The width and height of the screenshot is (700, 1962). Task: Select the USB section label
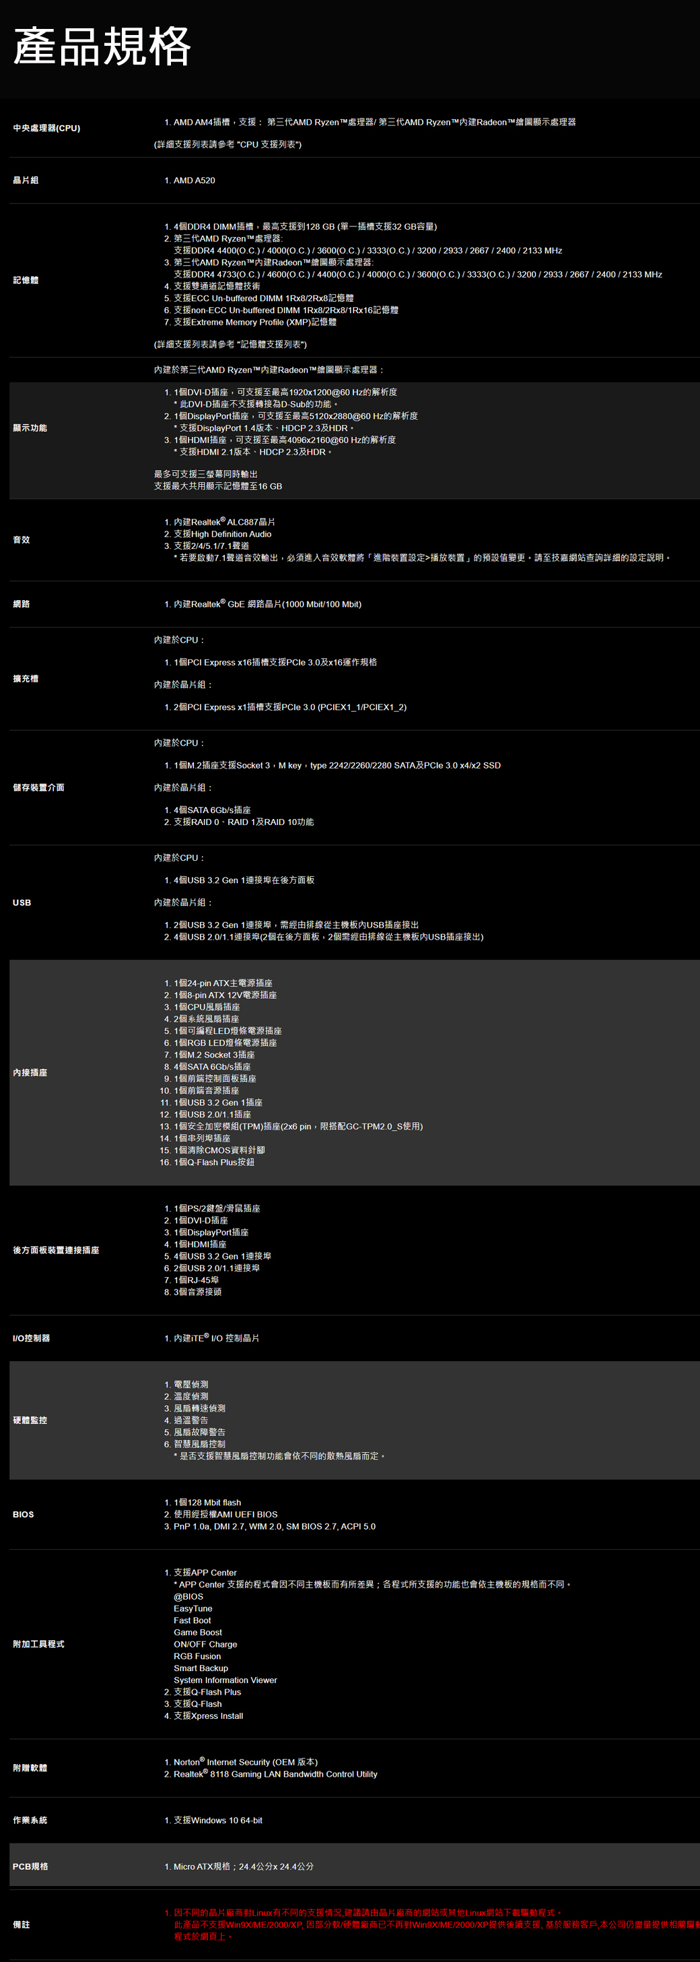tap(22, 903)
